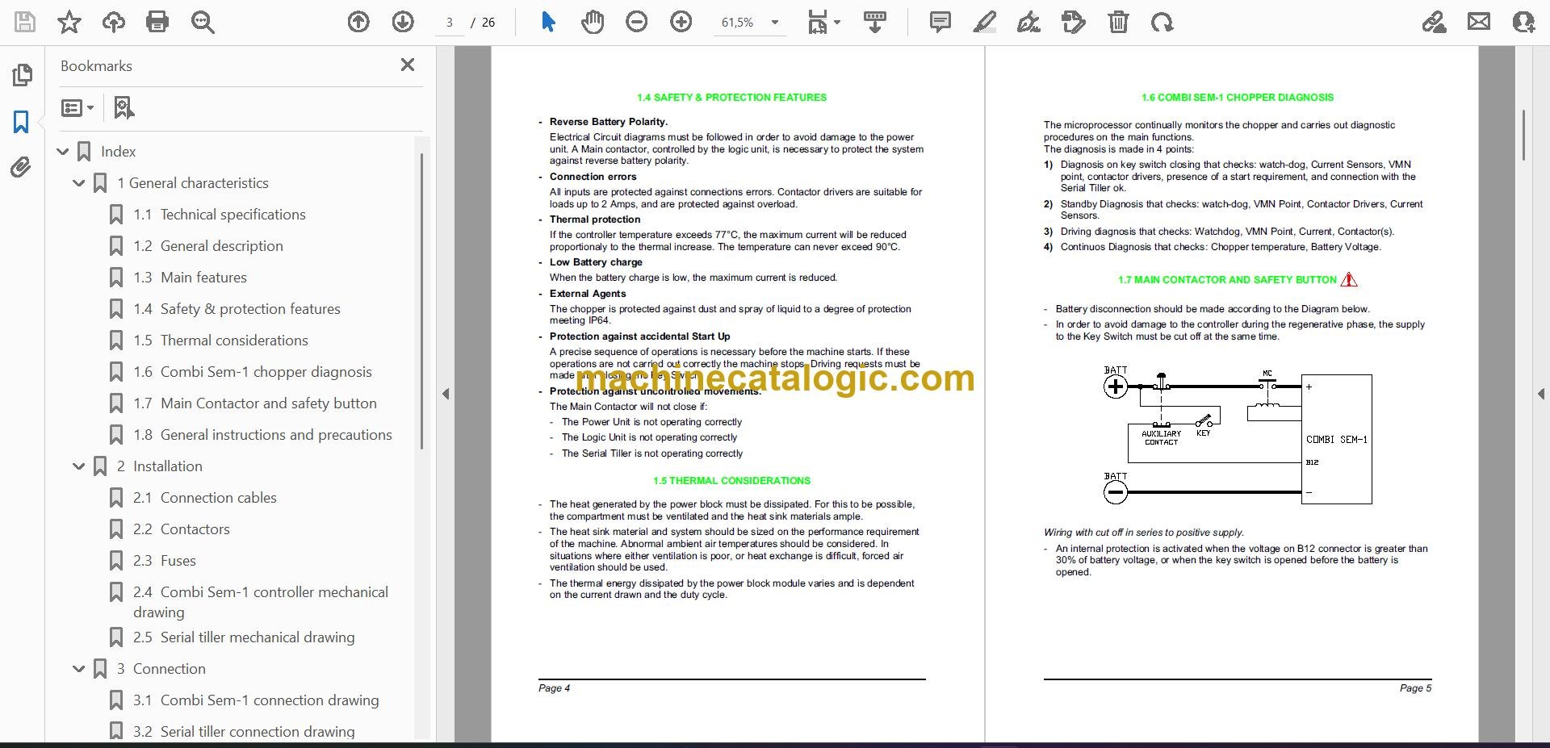1550x748 pixels.
Task: Open the bookmark options dropdown menu
Action: pyautogui.click(x=78, y=107)
